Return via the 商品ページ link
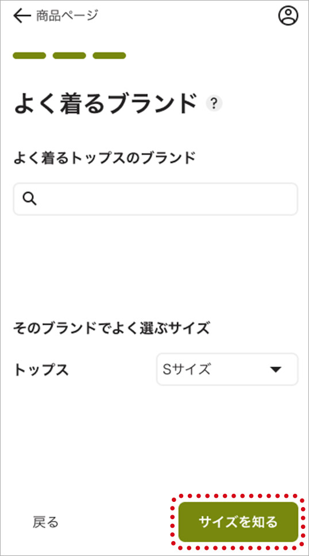 67,16
